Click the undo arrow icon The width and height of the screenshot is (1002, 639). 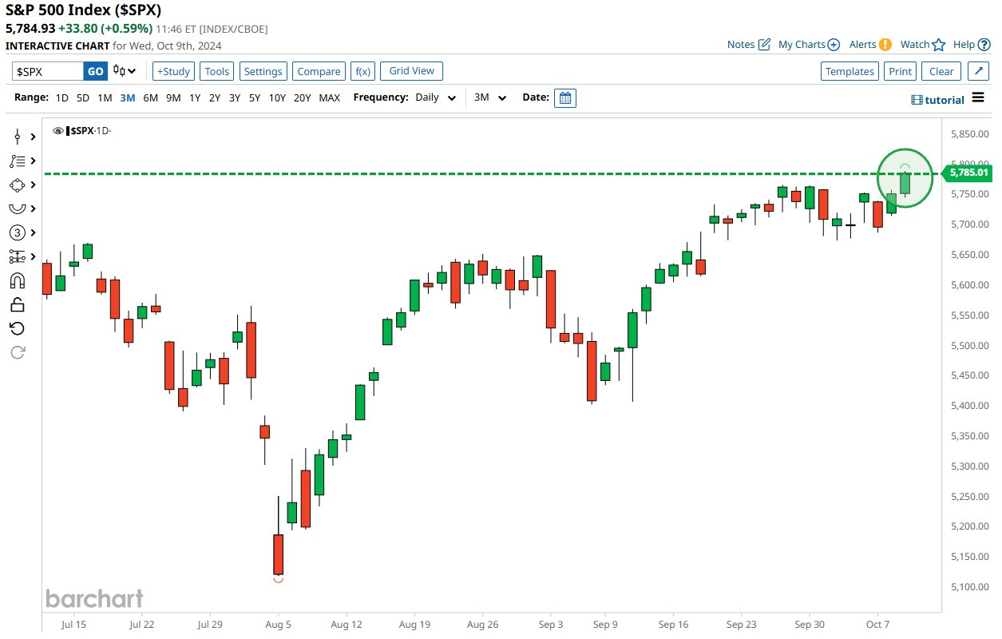(x=17, y=328)
